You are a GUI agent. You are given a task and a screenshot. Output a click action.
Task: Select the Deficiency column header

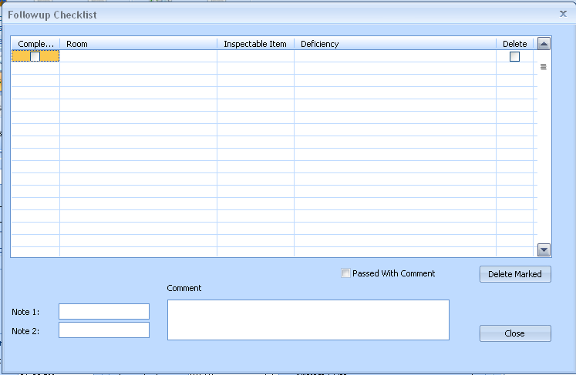point(395,44)
